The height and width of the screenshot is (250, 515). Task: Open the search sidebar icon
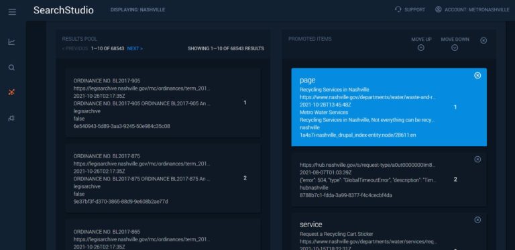11,68
